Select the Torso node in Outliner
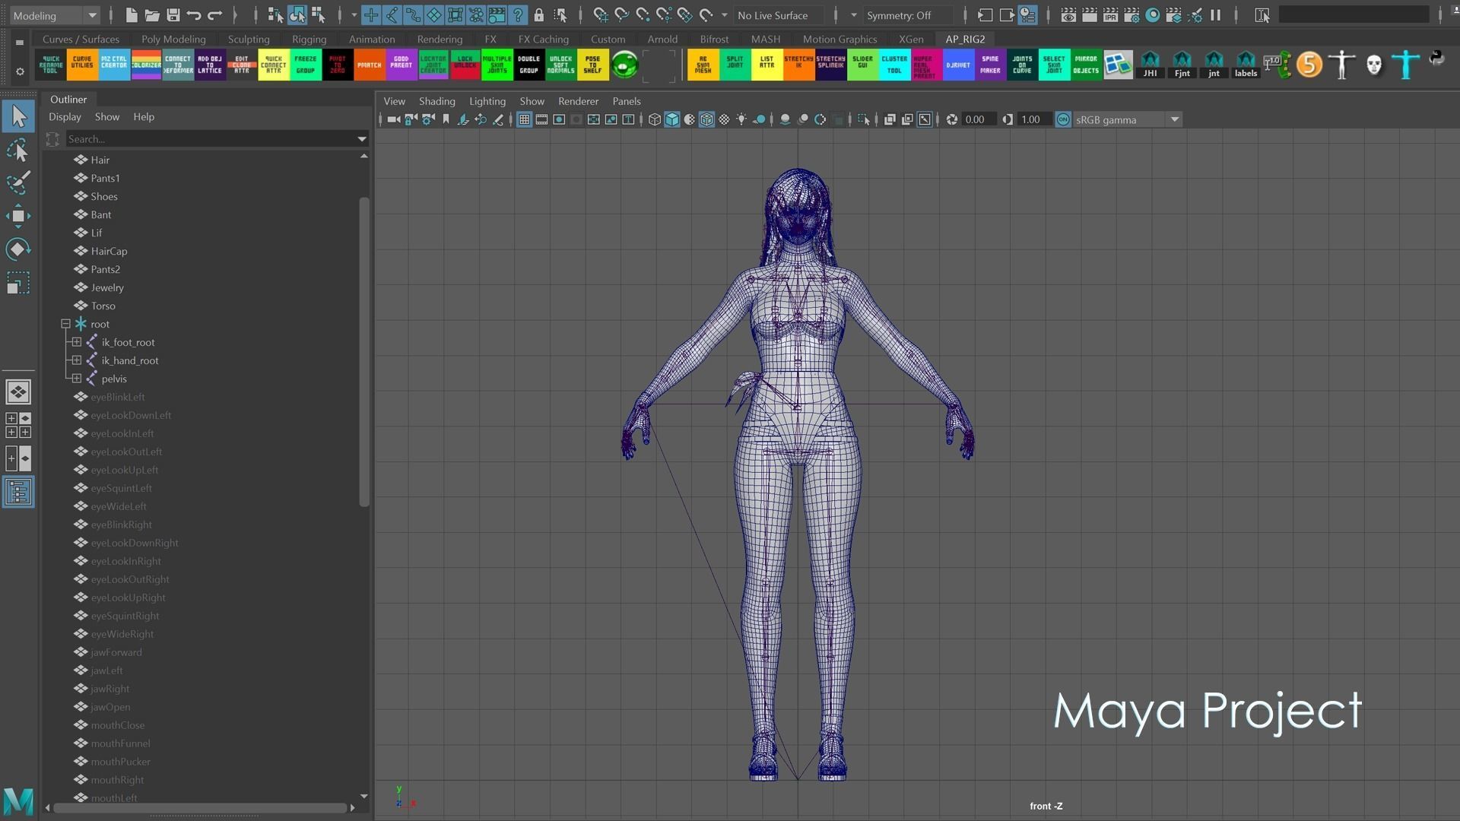 click(x=103, y=306)
